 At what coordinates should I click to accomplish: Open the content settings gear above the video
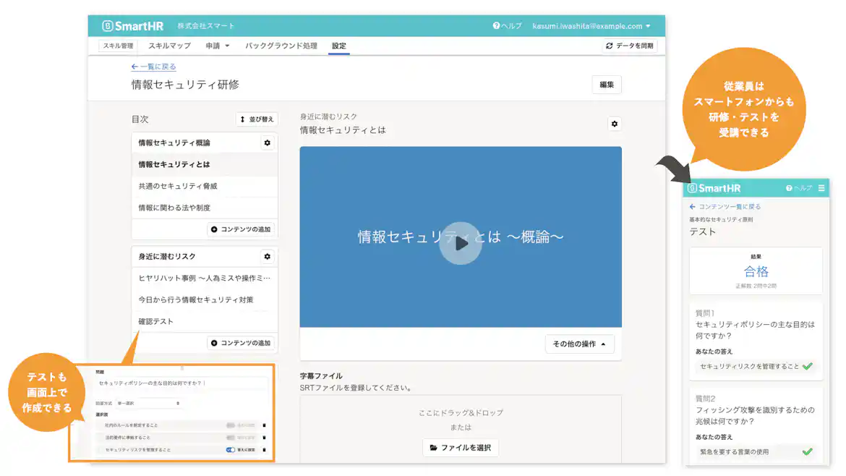click(614, 124)
